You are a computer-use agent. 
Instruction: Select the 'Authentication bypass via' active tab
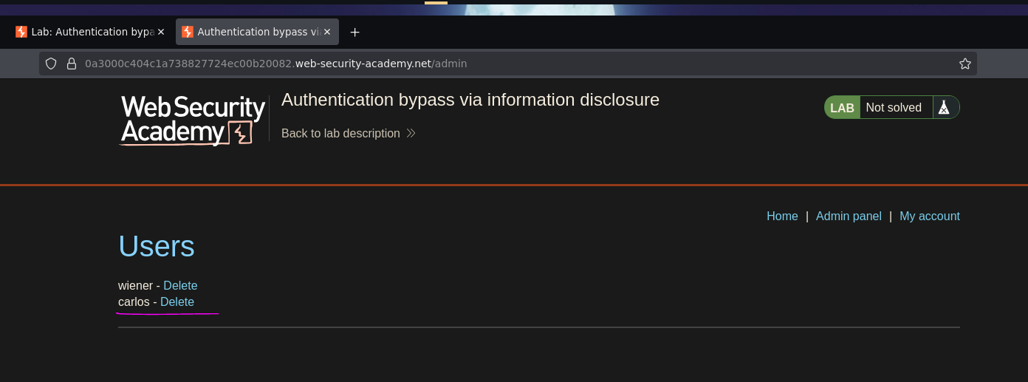257,32
